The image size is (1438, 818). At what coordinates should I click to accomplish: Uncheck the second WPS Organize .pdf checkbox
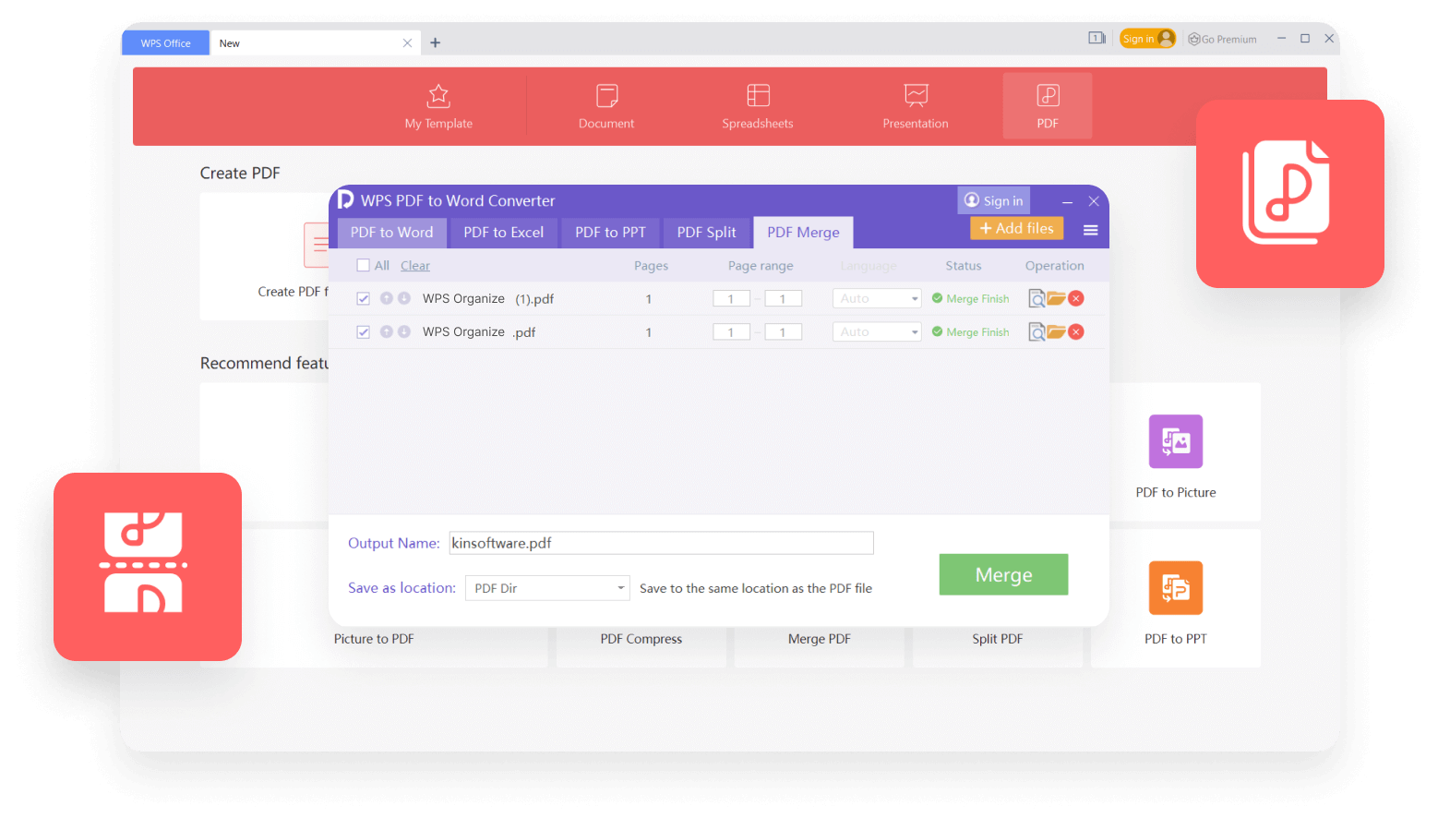click(364, 332)
